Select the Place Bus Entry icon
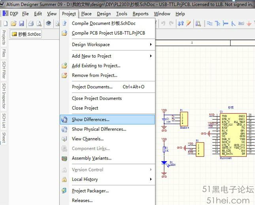This screenshot has width=255, height=205. point(233,24)
